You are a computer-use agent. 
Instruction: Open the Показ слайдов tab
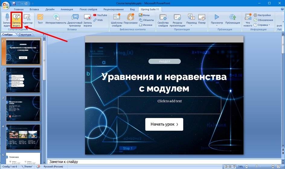(x=88, y=9)
